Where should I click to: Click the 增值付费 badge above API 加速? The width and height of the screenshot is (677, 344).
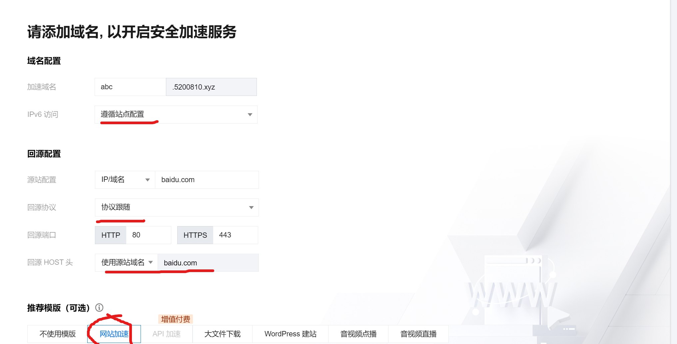tap(176, 319)
